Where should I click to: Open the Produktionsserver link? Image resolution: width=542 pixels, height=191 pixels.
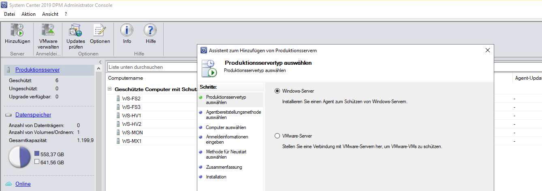tap(37, 70)
